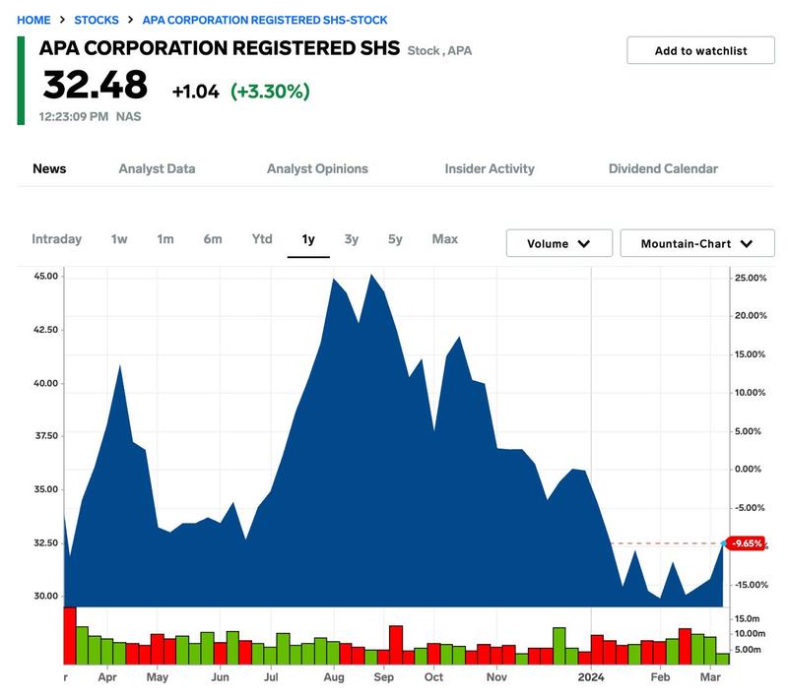Open the Dividend Calendar tab
The image size is (788, 700).
[663, 168]
